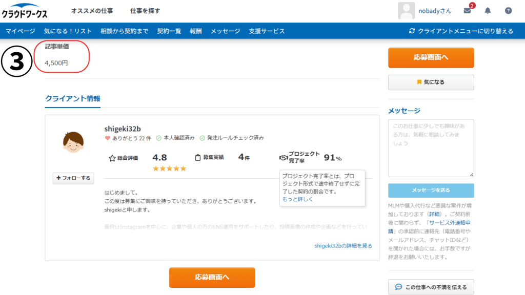
Task: Open the 仕事を探す menu
Action: 145,11
